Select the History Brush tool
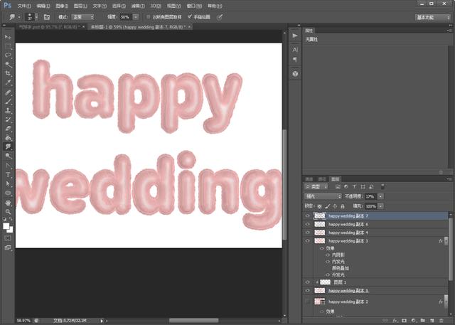This screenshot has width=455, height=325. point(8,119)
